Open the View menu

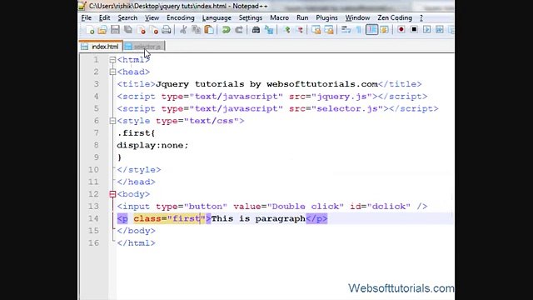(152, 17)
